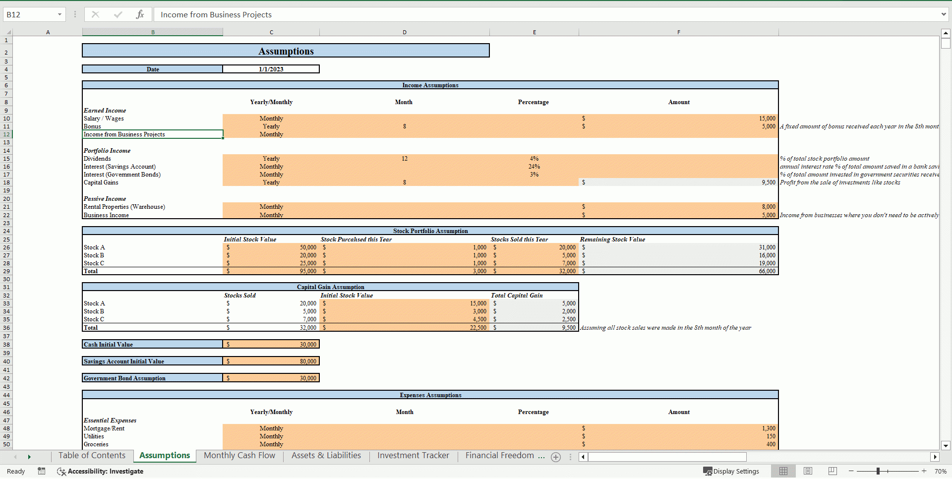952x479 pixels.
Task: Click next sheet navigation arrow
Action: (x=29, y=457)
